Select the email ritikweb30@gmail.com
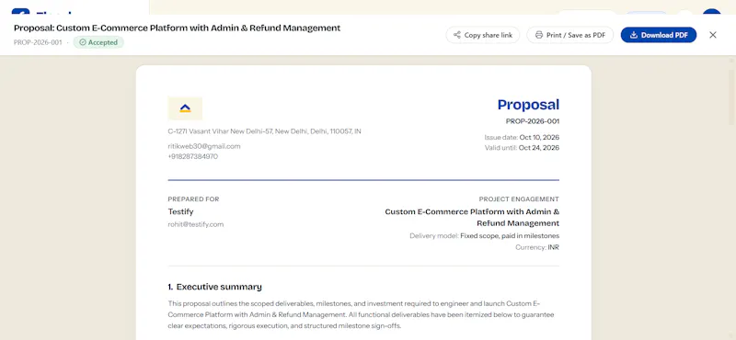Image resolution: width=736 pixels, height=340 pixels. click(204, 146)
